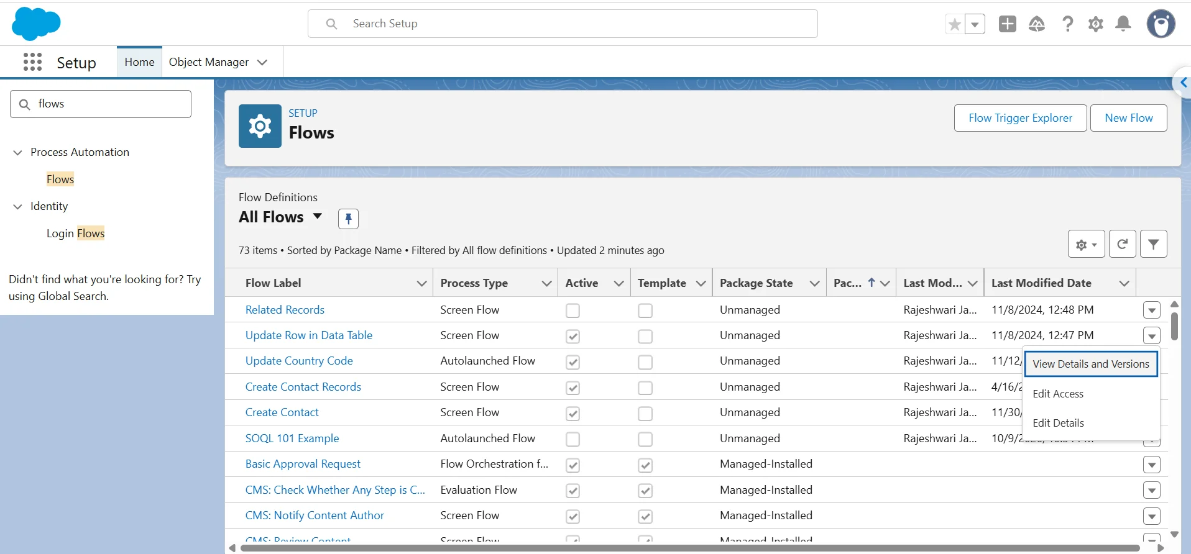Open the Update Country Code flow link
Viewport: 1191px width, 554px height.
click(299, 361)
